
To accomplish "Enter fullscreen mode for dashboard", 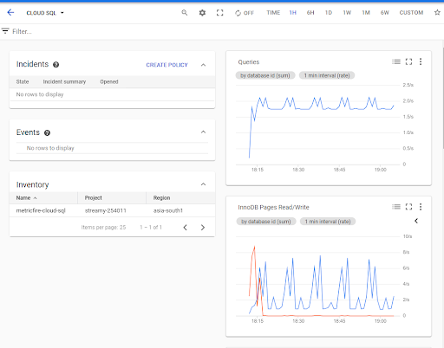I will coord(220,13).
